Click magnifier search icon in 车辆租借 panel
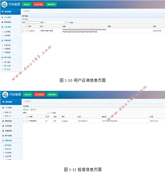This screenshot has height=186, width=165. coord(51,113)
